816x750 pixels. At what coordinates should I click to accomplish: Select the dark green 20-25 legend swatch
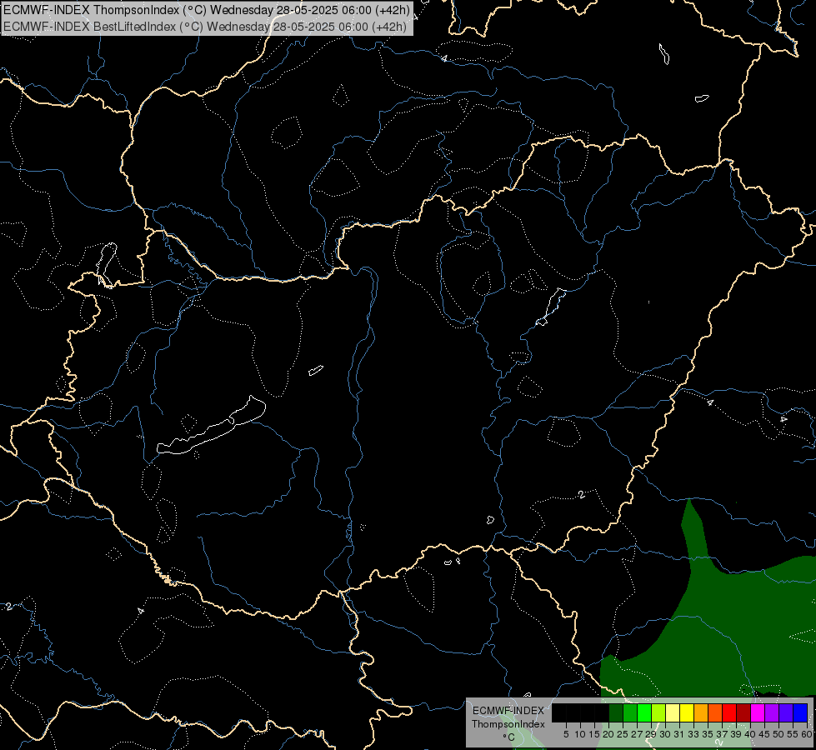pyautogui.click(x=616, y=712)
